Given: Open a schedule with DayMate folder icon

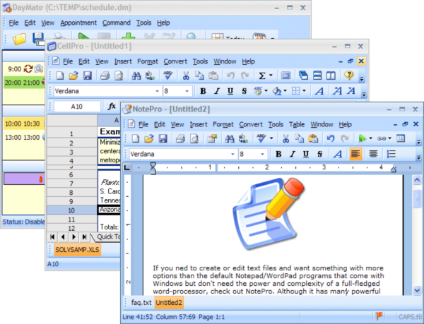Looking at the screenshot, I should point(19,39).
